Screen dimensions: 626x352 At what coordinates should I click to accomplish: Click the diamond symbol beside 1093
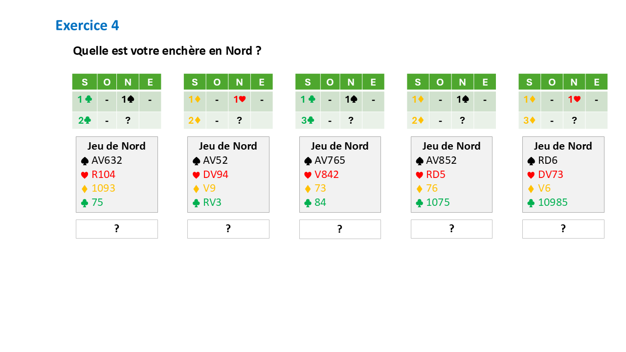(x=85, y=189)
